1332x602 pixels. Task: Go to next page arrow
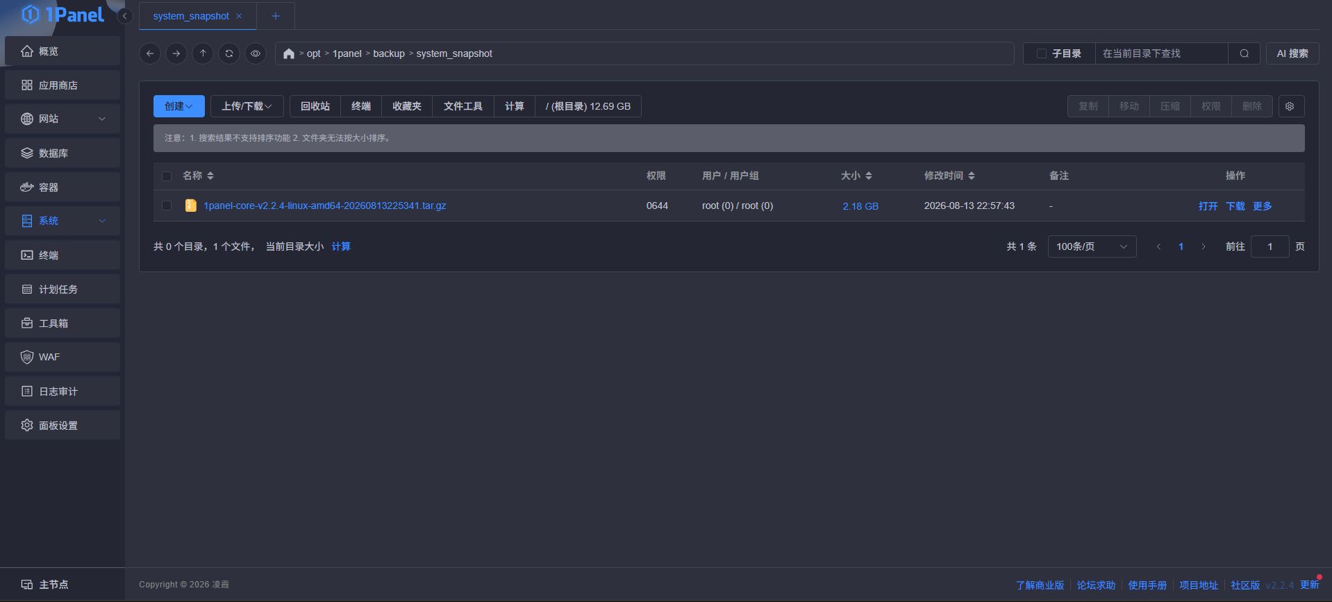tap(1204, 246)
